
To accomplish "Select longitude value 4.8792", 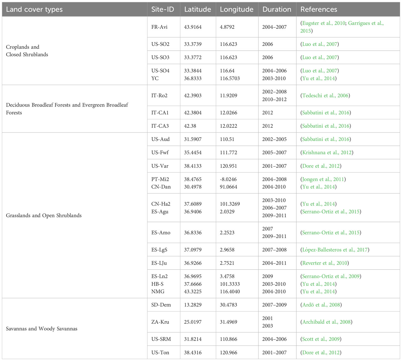I will click(227, 27).
